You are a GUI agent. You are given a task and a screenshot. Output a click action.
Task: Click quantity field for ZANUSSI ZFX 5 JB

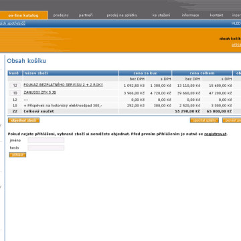click(x=15, y=93)
